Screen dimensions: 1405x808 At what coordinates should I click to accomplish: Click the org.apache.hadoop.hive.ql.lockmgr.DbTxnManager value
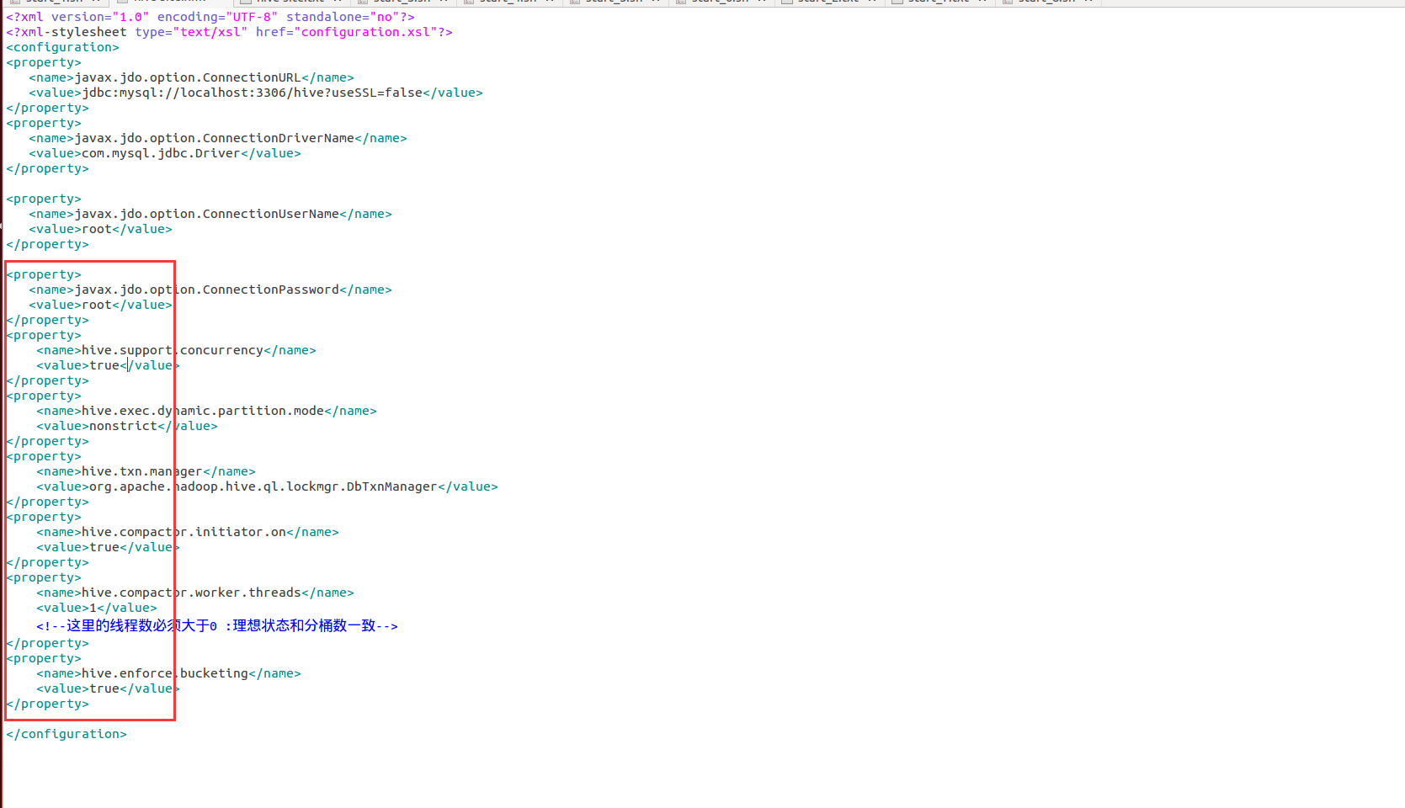pos(263,486)
